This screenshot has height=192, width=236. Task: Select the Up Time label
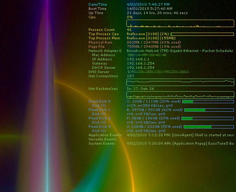pyautogui.click(x=96, y=13)
